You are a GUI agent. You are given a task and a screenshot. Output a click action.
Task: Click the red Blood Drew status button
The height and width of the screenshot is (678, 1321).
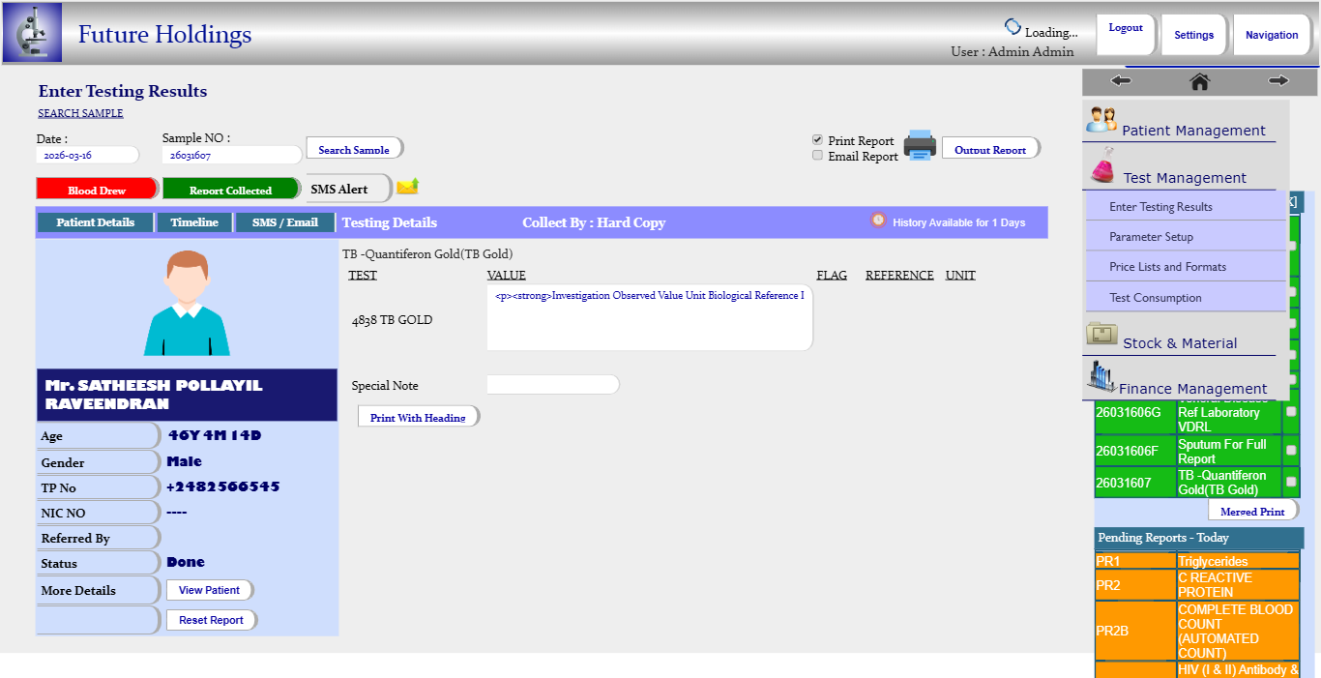tap(97, 190)
